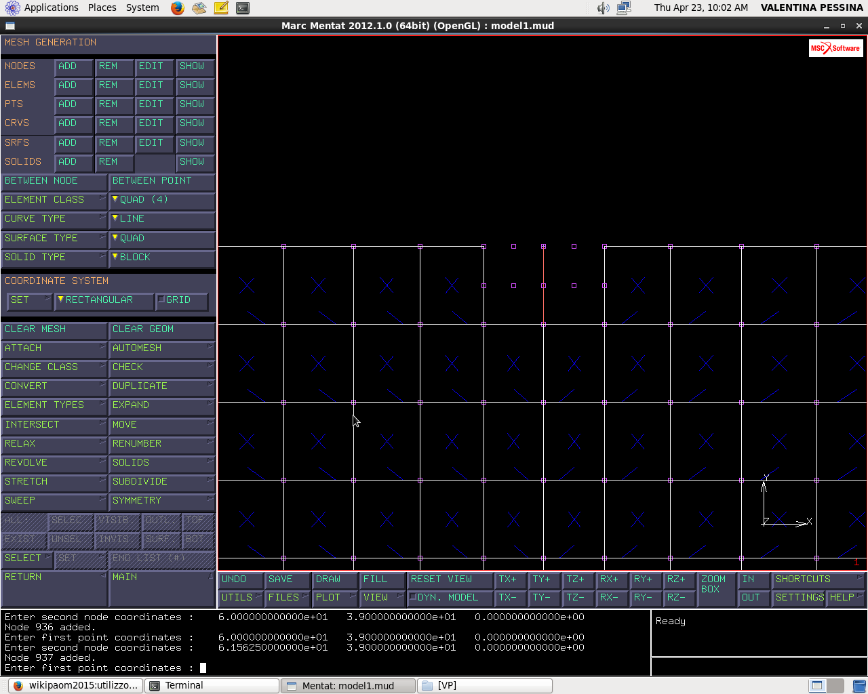Click the MAIN menu button
Image resolution: width=868 pixels, height=694 pixels.
[161, 588]
